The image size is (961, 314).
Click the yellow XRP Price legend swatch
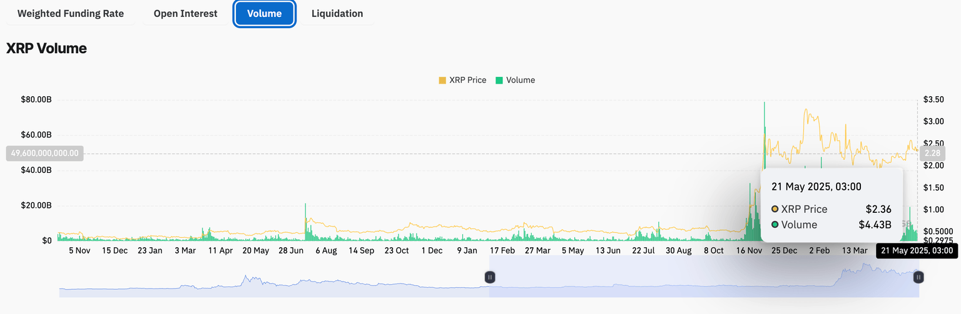click(442, 81)
